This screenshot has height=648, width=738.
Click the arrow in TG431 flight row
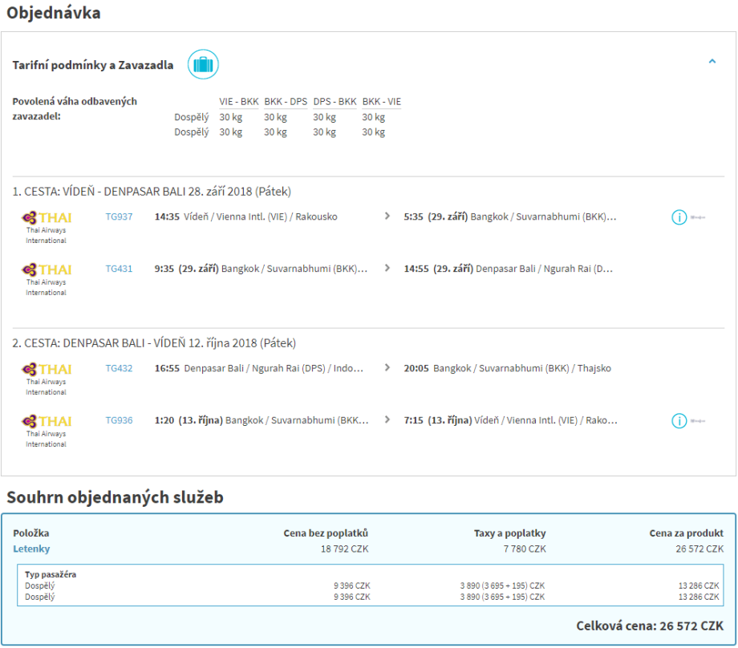point(387,269)
